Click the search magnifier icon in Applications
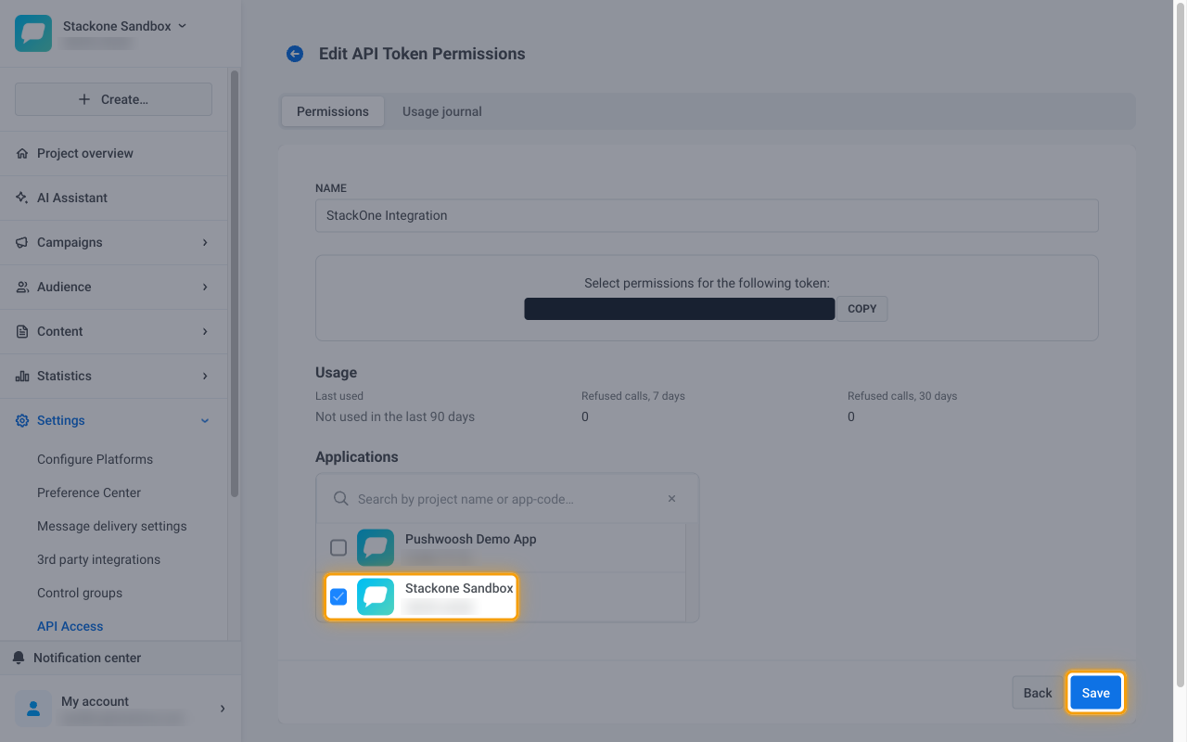This screenshot has height=742, width=1187. pyautogui.click(x=341, y=499)
